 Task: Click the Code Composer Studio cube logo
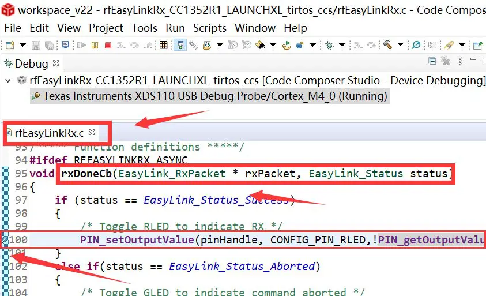click(x=8, y=10)
